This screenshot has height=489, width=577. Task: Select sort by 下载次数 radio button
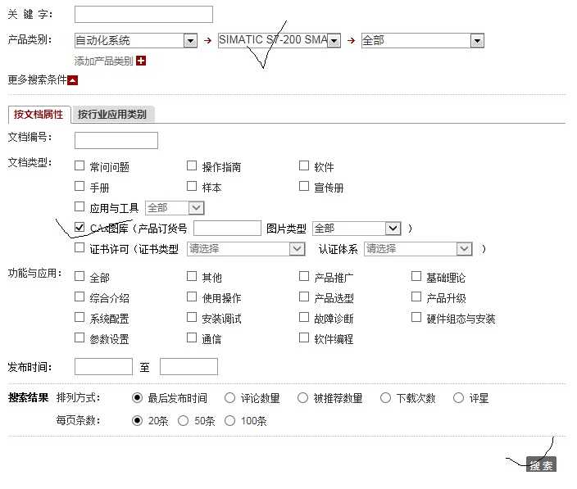pos(386,398)
